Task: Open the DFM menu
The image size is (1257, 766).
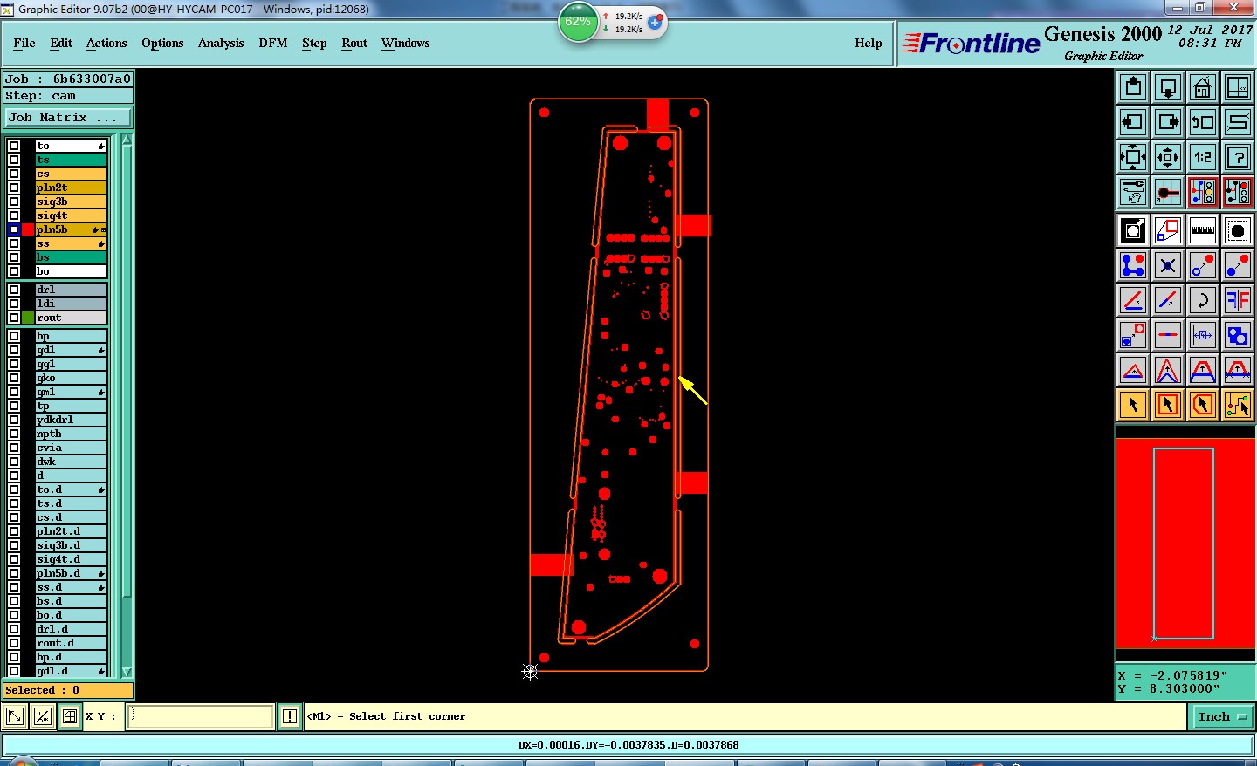Action: (273, 43)
